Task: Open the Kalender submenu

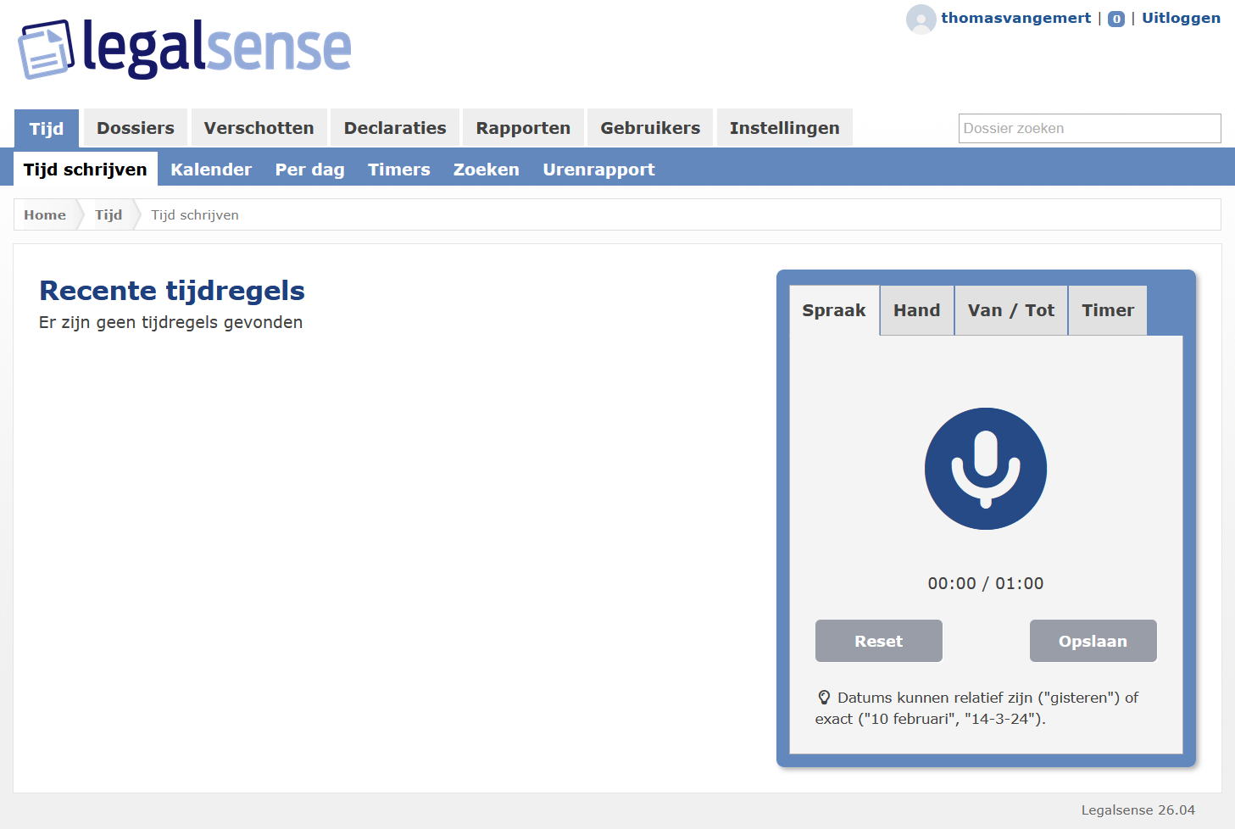Action: click(211, 170)
